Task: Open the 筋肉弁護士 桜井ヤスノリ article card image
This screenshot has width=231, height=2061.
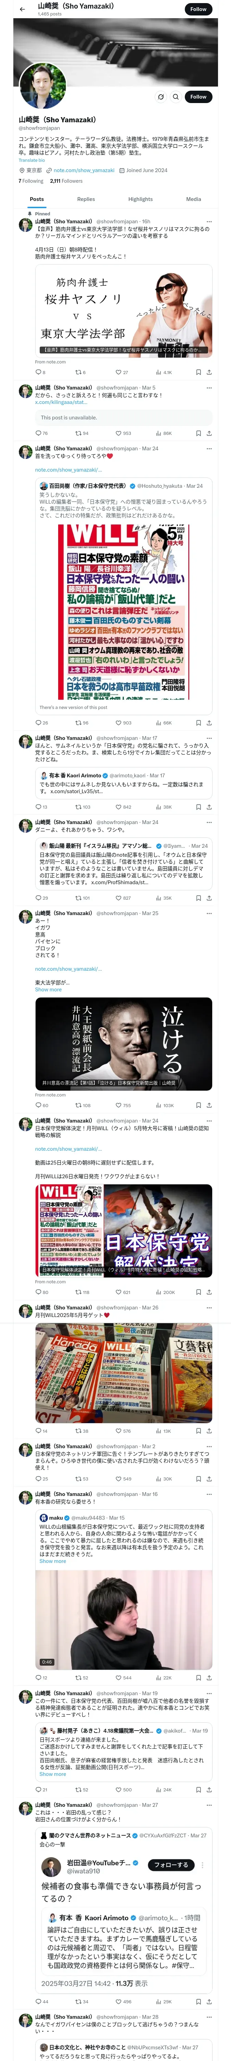Action: (124, 311)
